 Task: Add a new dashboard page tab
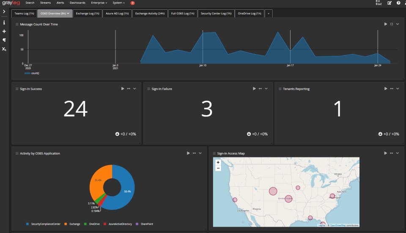point(269,14)
